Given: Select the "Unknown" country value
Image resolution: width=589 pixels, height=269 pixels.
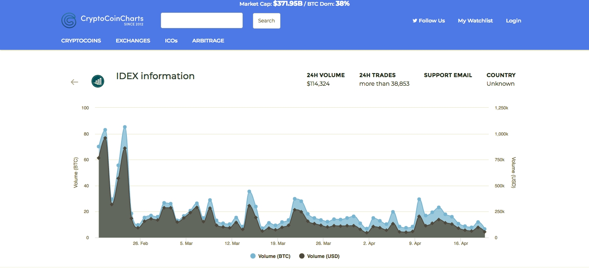Looking at the screenshot, I should point(501,84).
